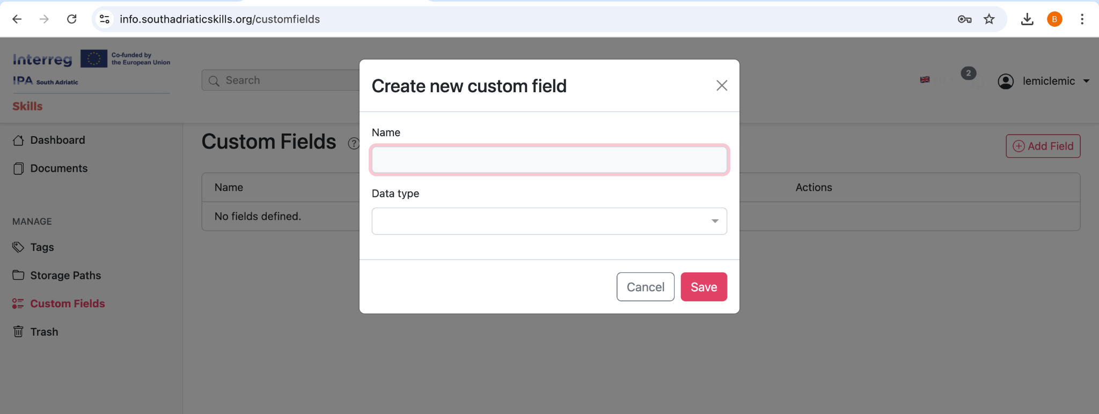
Task: Open browser downloads
Action: (1027, 19)
